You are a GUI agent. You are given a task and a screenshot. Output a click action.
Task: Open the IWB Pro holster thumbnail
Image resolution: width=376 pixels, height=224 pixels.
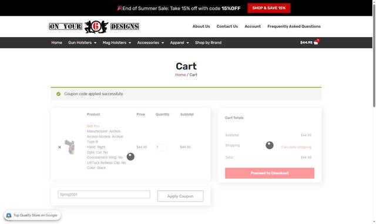coord(70,147)
